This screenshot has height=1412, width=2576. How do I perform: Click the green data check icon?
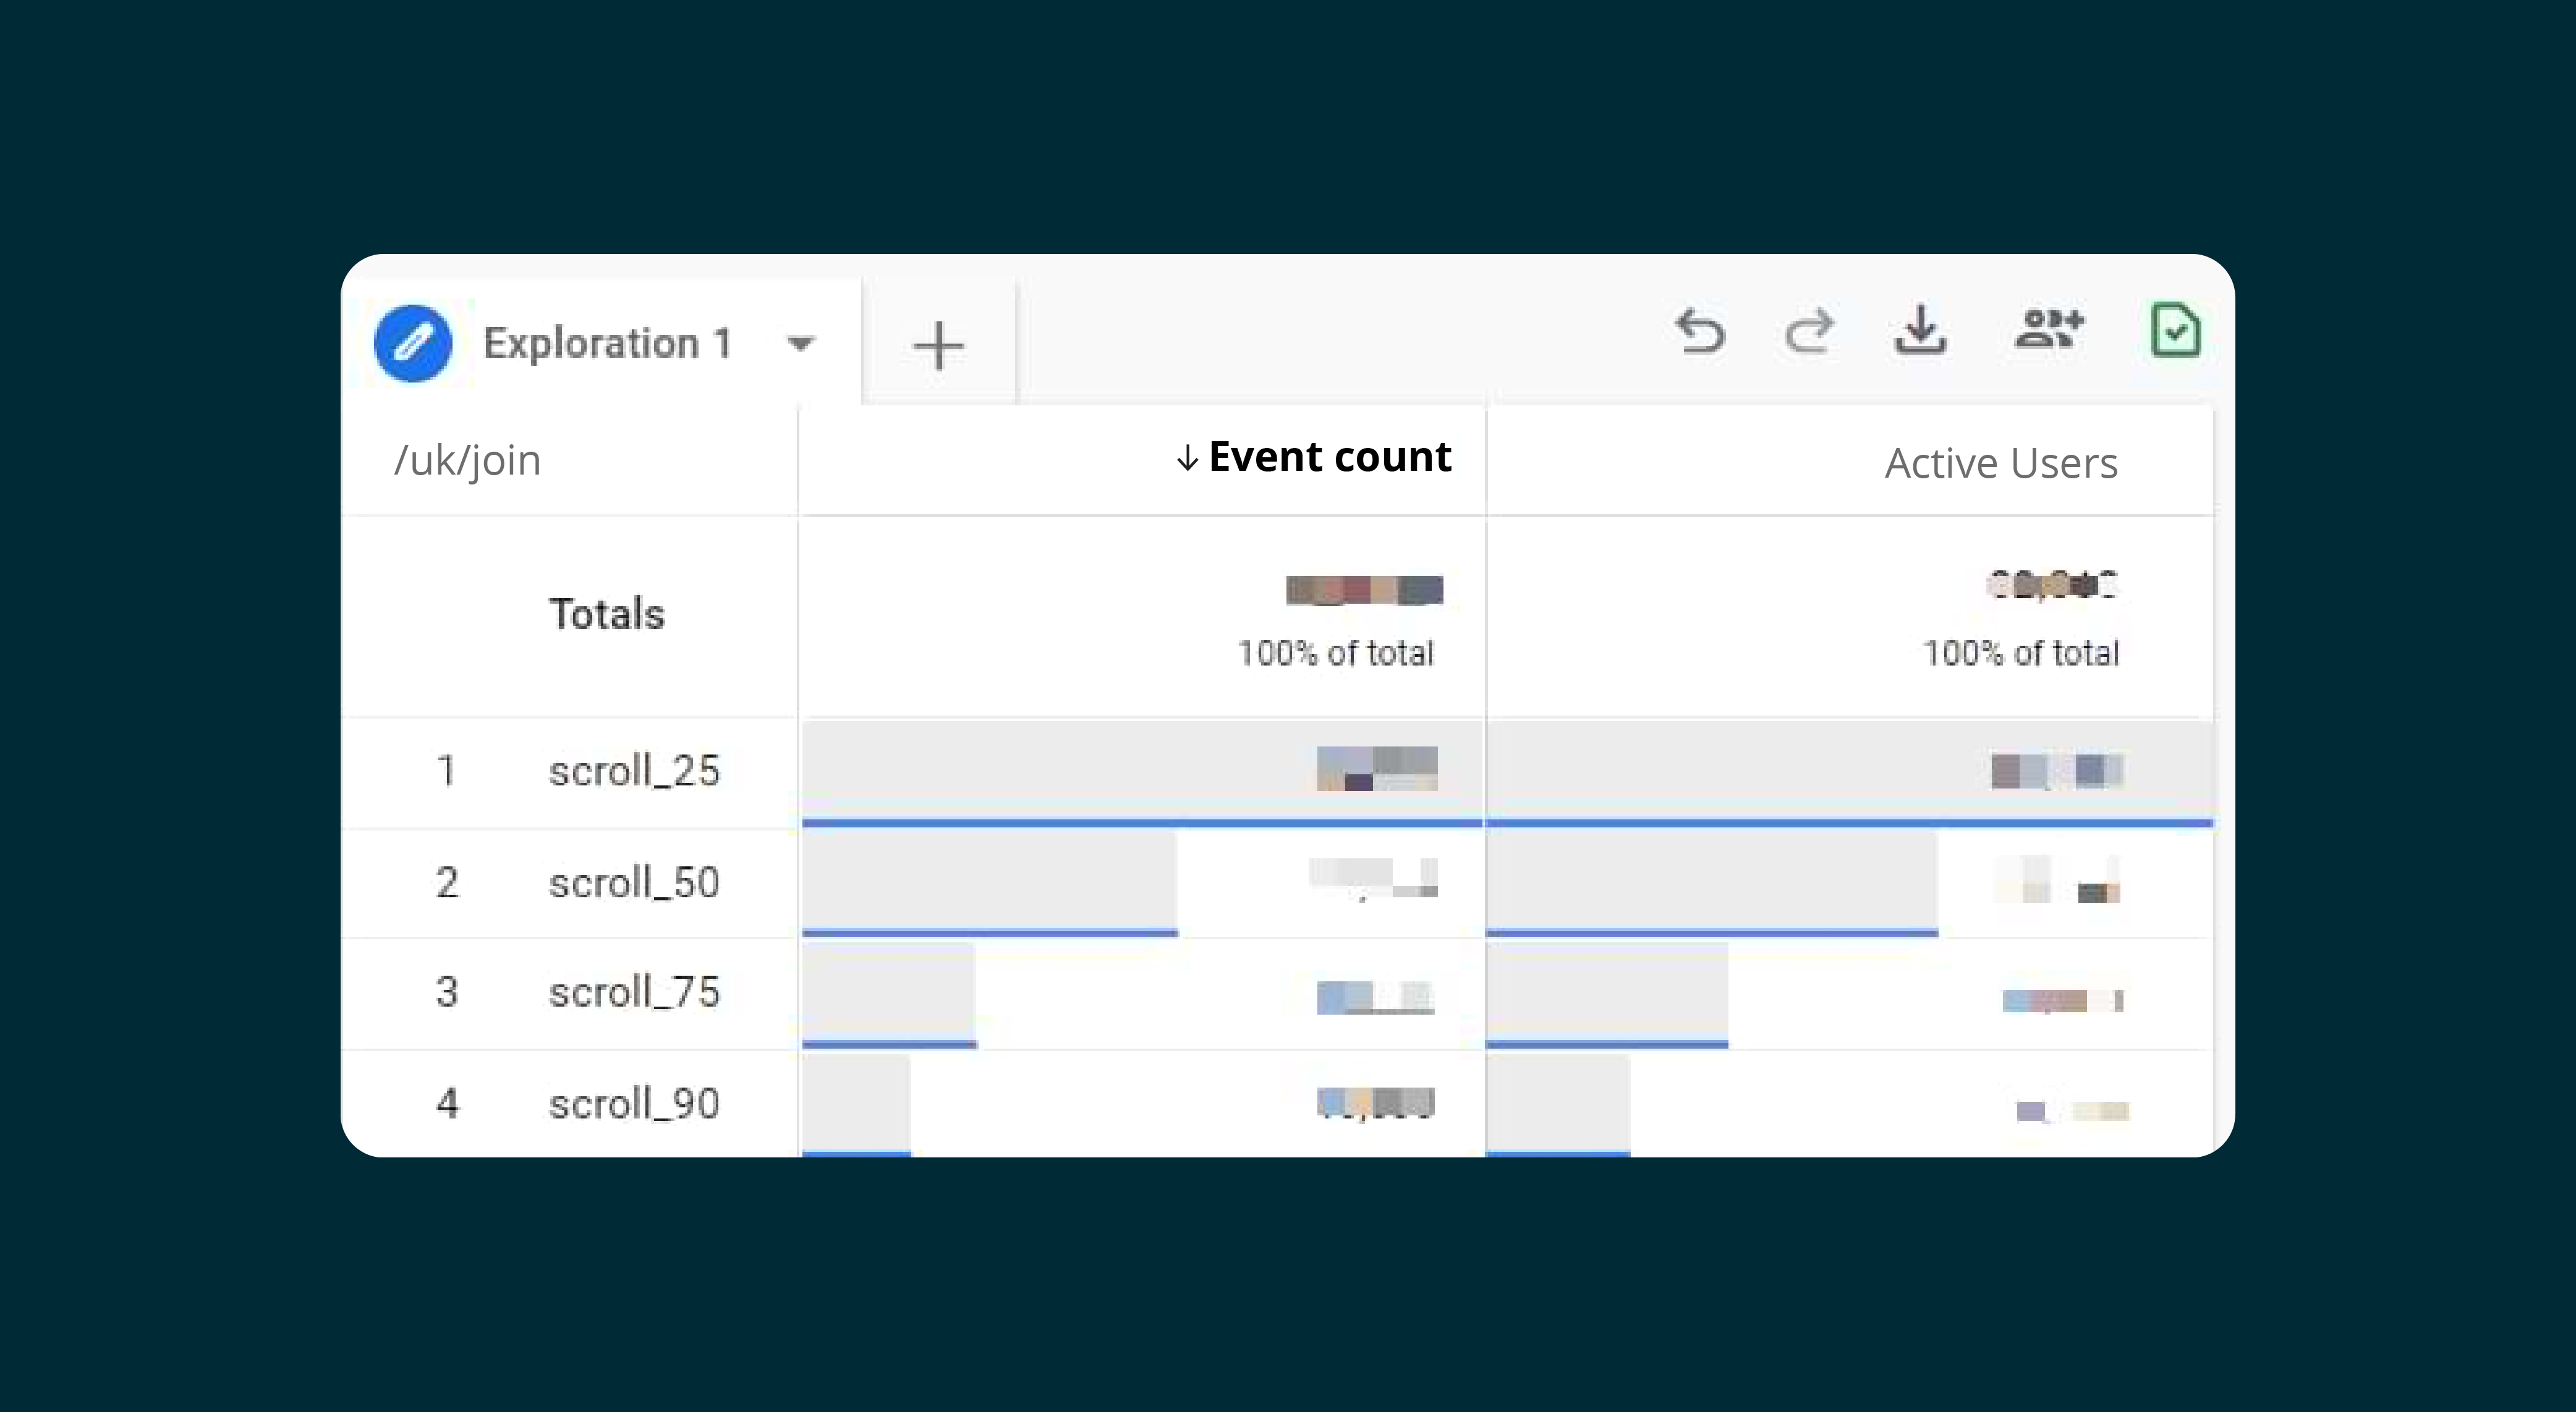[2175, 330]
